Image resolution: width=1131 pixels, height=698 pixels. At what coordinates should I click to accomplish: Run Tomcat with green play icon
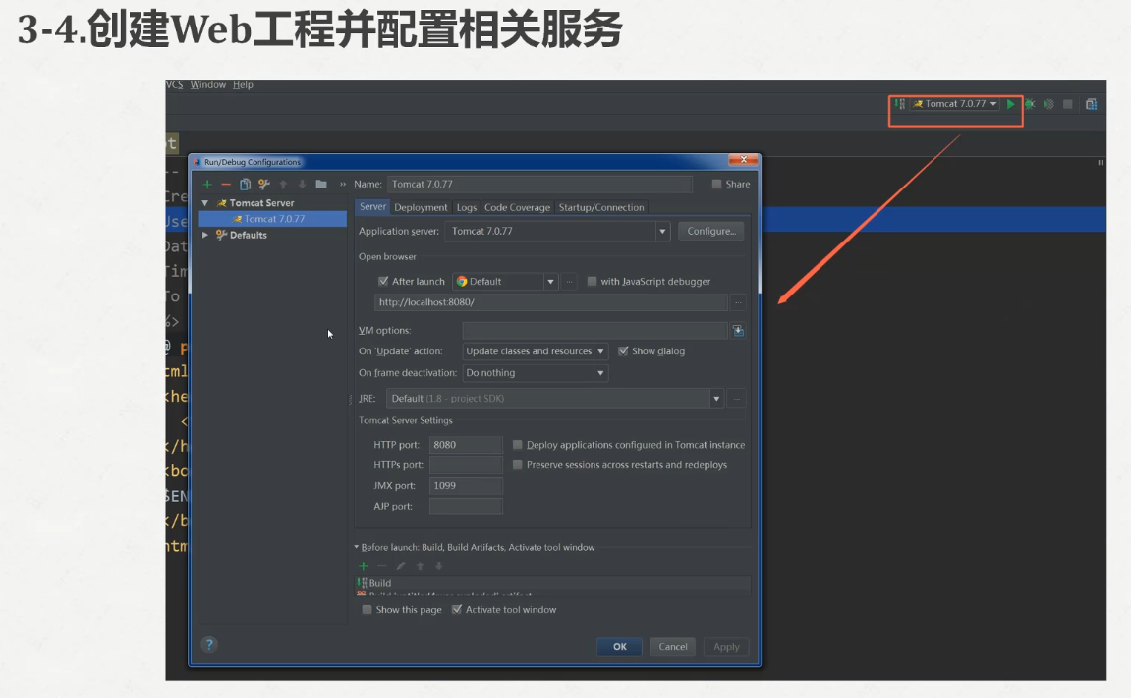click(1010, 104)
